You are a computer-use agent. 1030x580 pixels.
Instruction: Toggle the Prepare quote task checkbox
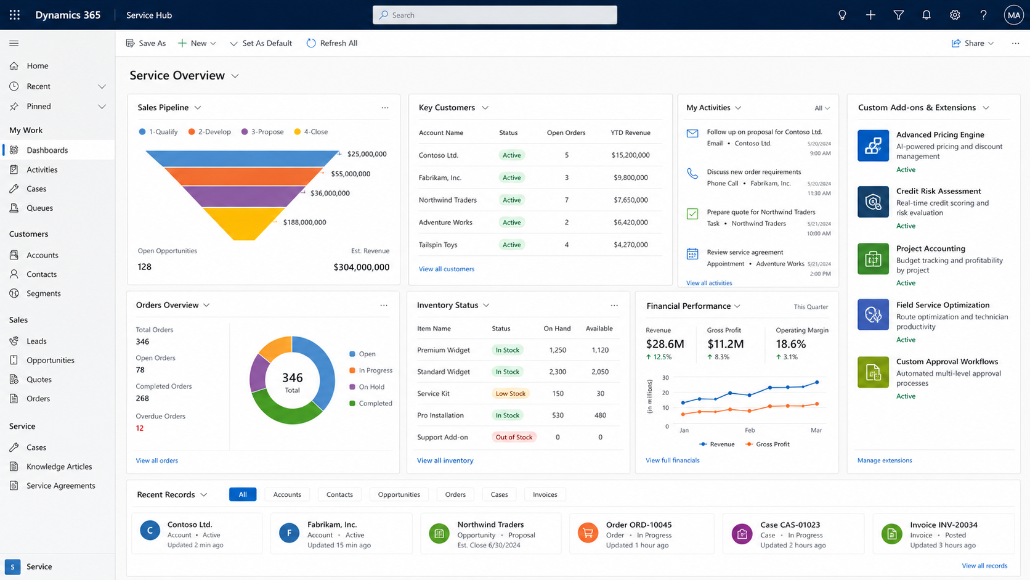(692, 214)
